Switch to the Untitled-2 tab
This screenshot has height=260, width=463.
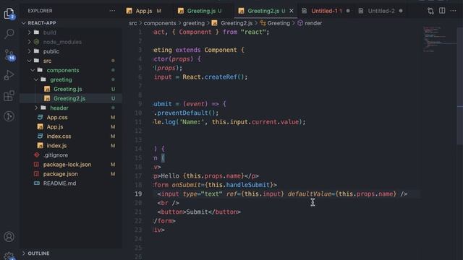tap(381, 11)
